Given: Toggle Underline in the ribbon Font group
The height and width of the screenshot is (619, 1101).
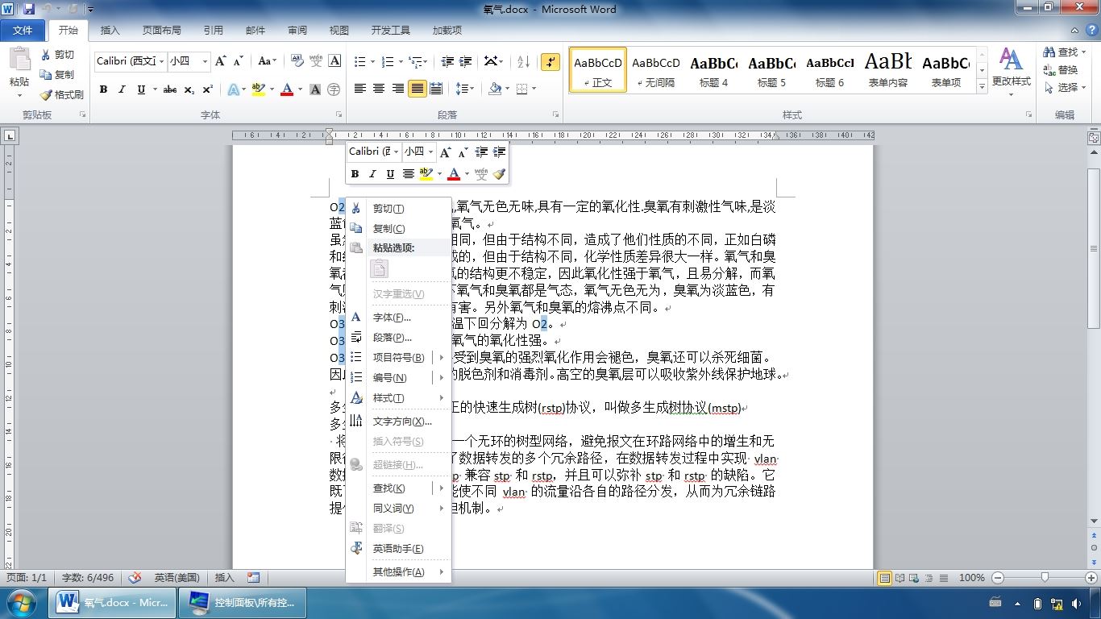Looking at the screenshot, I should coord(141,89).
